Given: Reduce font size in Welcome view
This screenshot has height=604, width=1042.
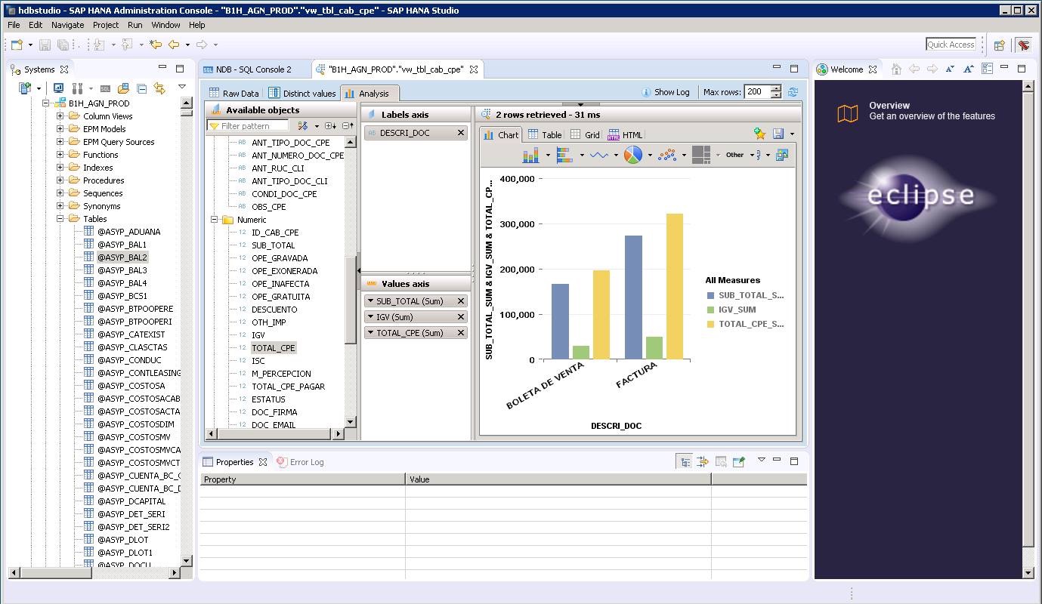Looking at the screenshot, I should (x=951, y=69).
